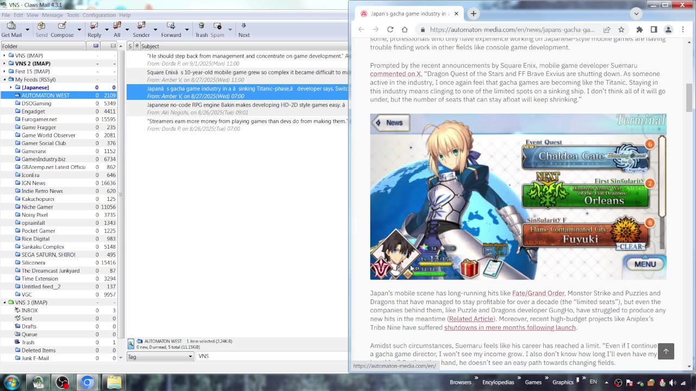This screenshot has height=391, width=696.
Task: Open the Get Mail dropdown arrow
Action: click(27, 29)
